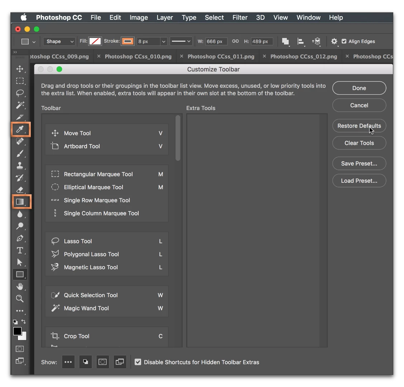The height and width of the screenshot is (387, 404).
Task: Toggle Show extras three-dots button in dialog
Action: (68, 362)
